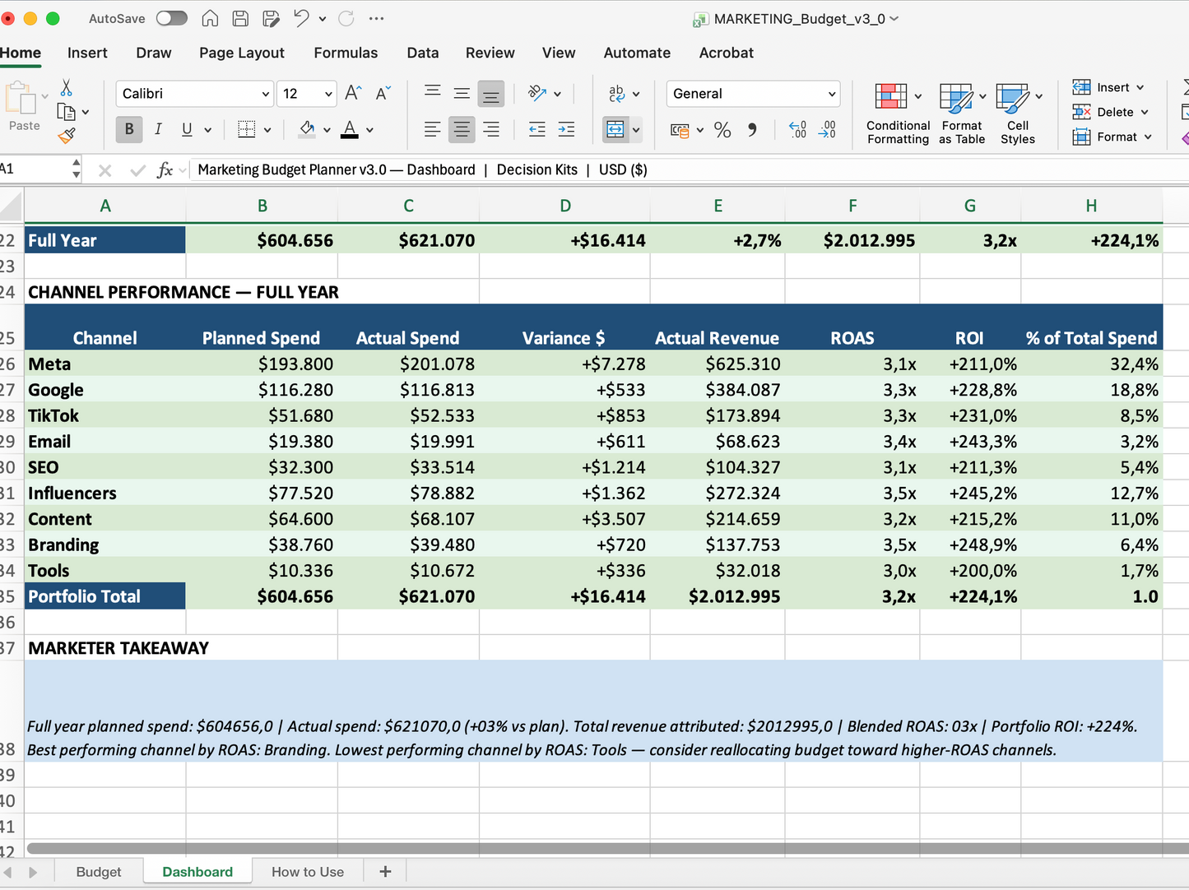1189x890 pixels.
Task: Open Format as Table gallery
Action: (962, 114)
